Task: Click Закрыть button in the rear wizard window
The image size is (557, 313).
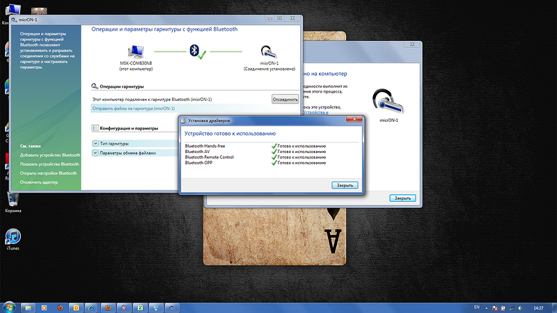Action: pos(402,198)
